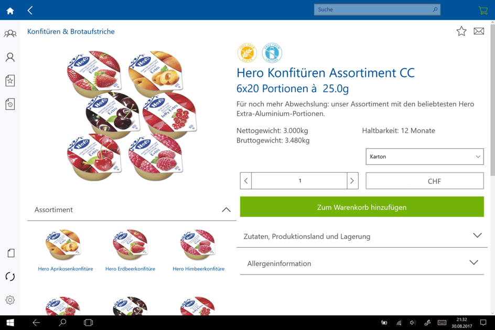Open Konfitüren & Brotaufstriche category link
The width and height of the screenshot is (495, 330).
click(x=71, y=31)
